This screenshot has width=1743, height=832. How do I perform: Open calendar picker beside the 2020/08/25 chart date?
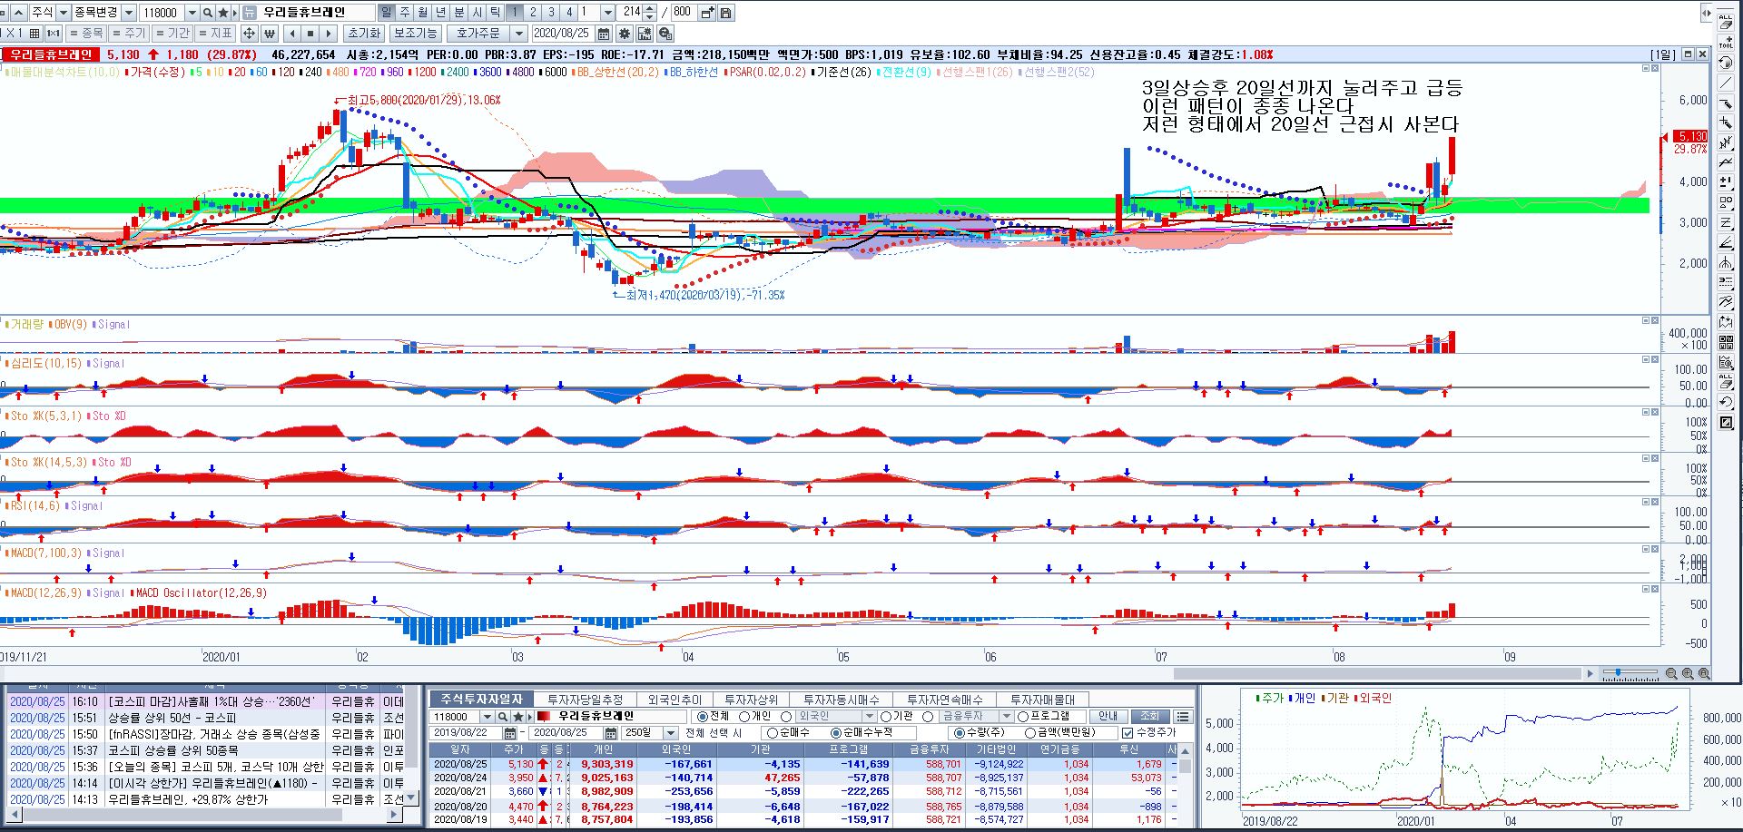(x=603, y=34)
